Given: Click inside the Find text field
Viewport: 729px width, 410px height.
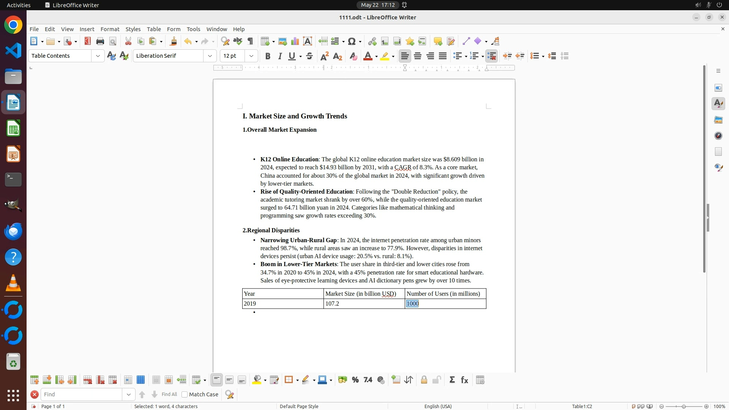Looking at the screenshot, I should coord(82,394).
